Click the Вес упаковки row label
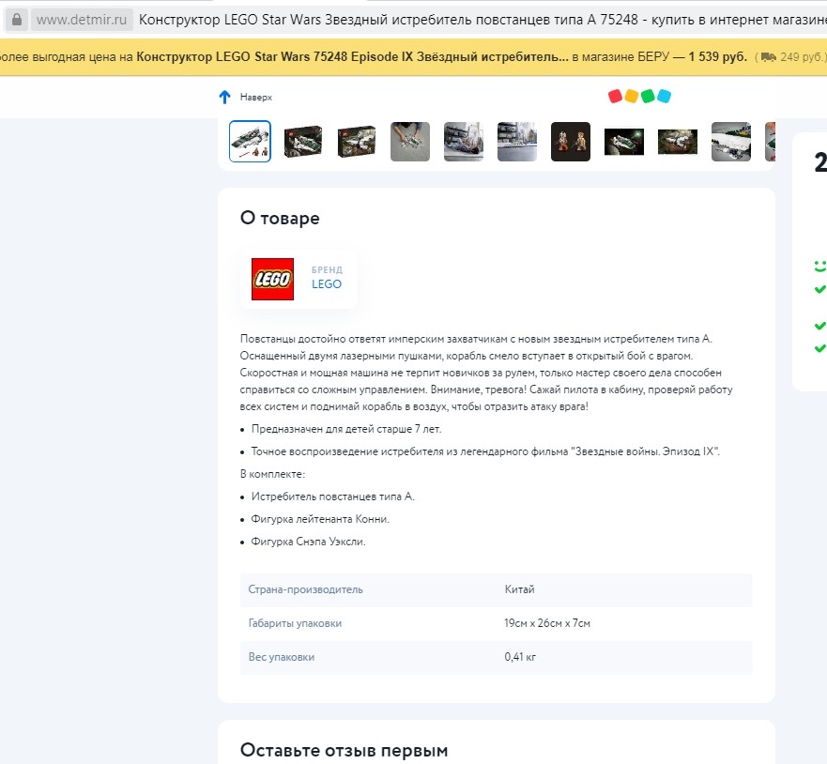 coord(281,657)
